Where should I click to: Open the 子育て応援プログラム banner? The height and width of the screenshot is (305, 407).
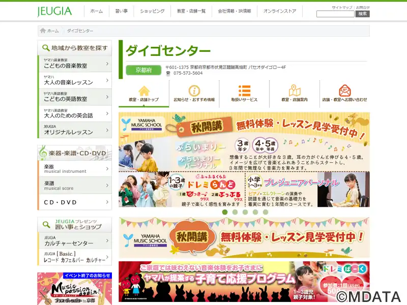(x=244, y=282)
